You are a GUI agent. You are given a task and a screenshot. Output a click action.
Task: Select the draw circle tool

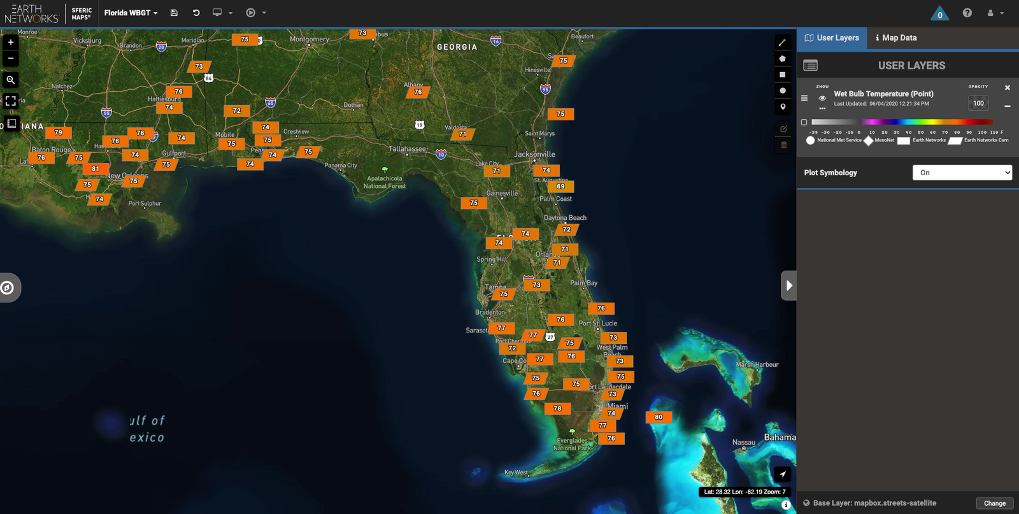[x=783, y=90]
